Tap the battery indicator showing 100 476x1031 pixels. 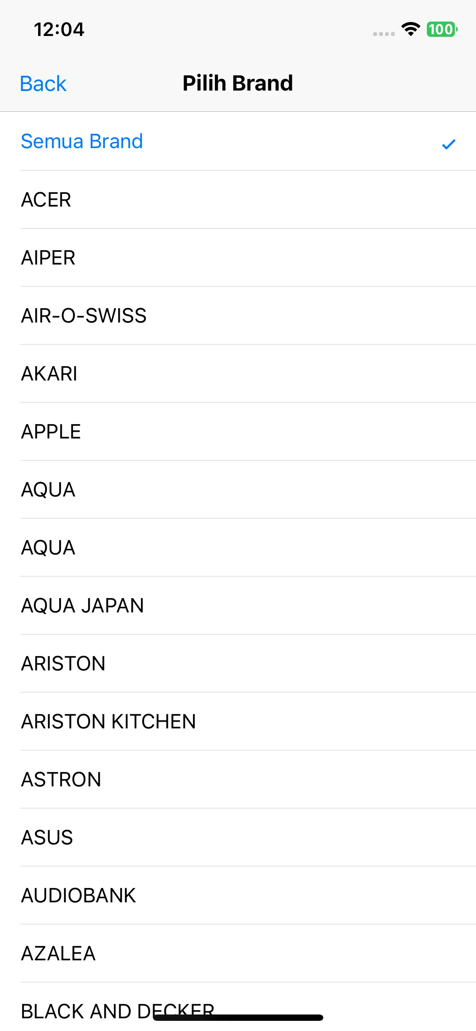pos(442,29)
